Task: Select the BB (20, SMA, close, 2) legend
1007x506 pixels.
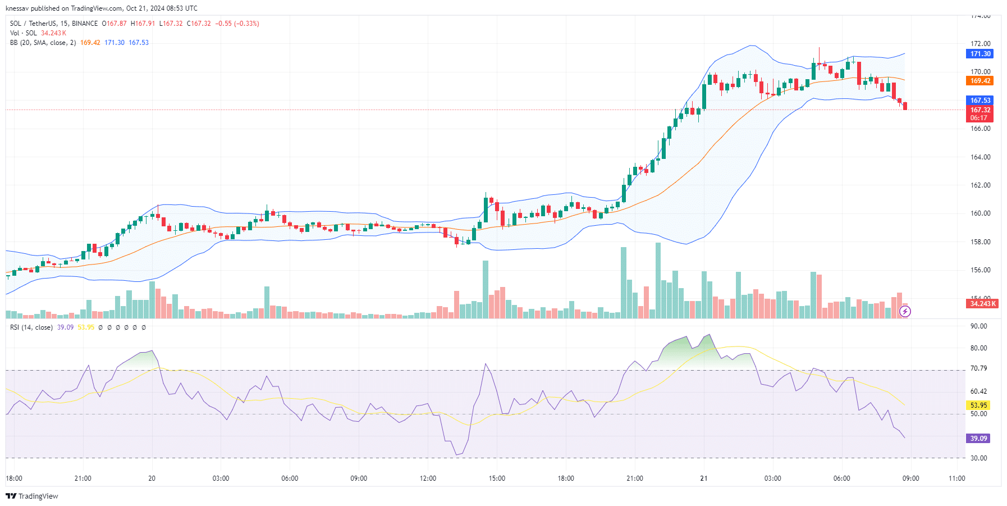Action: [43, 43]
